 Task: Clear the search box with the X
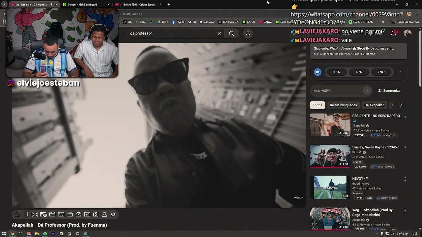point(220,33)
